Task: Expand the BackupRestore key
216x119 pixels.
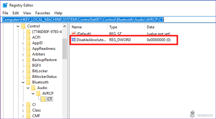Action: pos(23,60)
